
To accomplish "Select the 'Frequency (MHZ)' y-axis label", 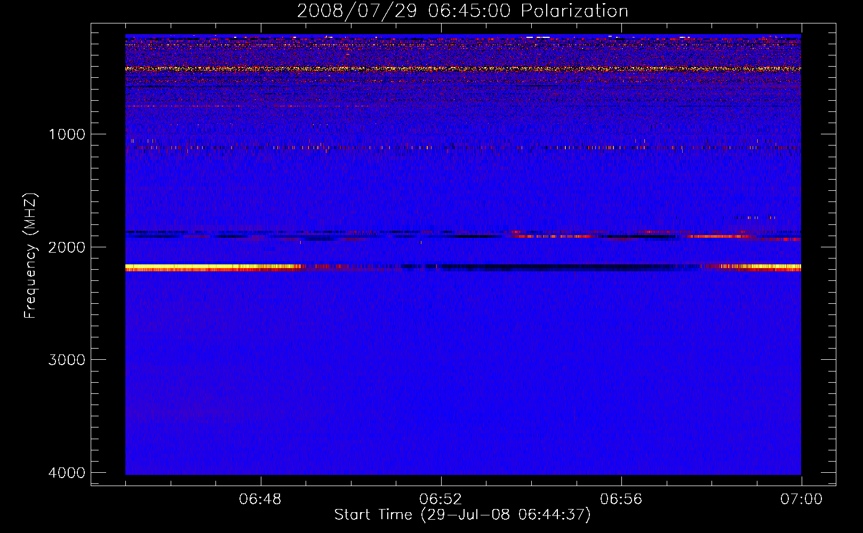I will 31,256.
